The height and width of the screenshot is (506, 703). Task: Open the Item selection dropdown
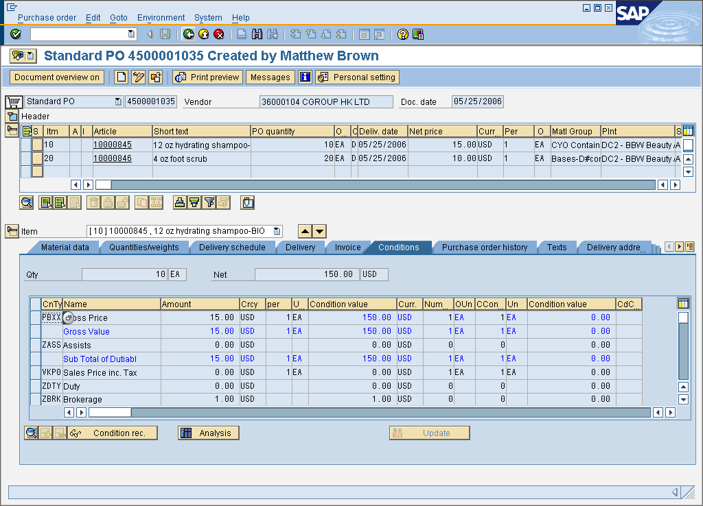click(277, 231)
